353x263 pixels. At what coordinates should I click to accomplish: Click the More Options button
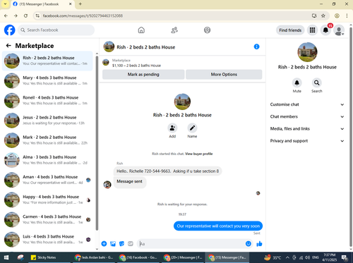tap(224, 74)
